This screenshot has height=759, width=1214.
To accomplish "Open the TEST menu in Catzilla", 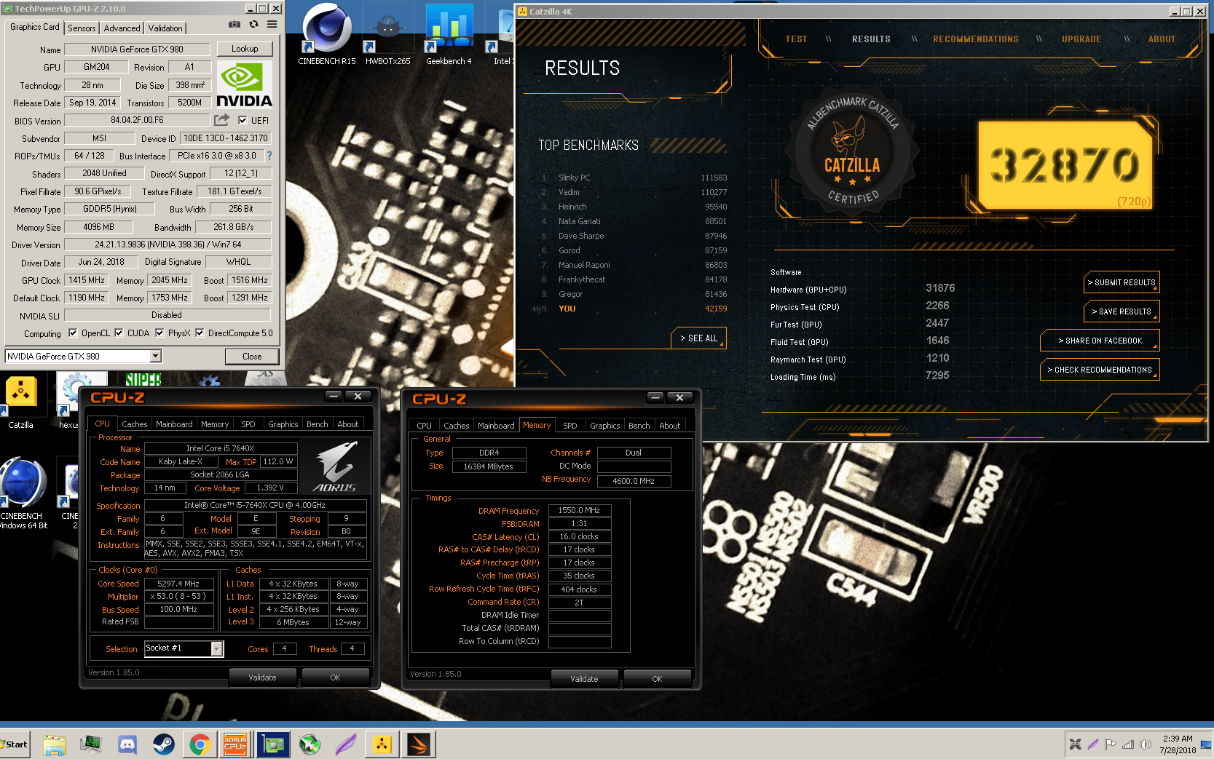I will click(796, 39).
